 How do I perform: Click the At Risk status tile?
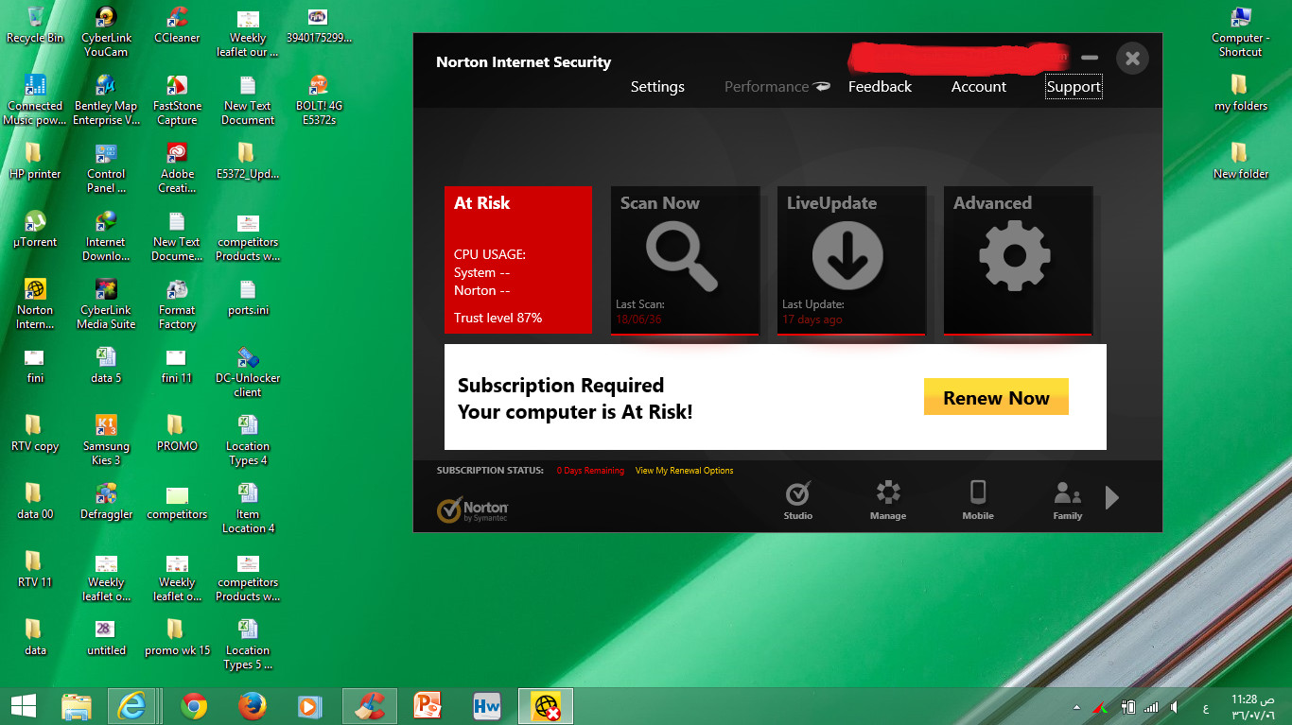tap(518, 260)
